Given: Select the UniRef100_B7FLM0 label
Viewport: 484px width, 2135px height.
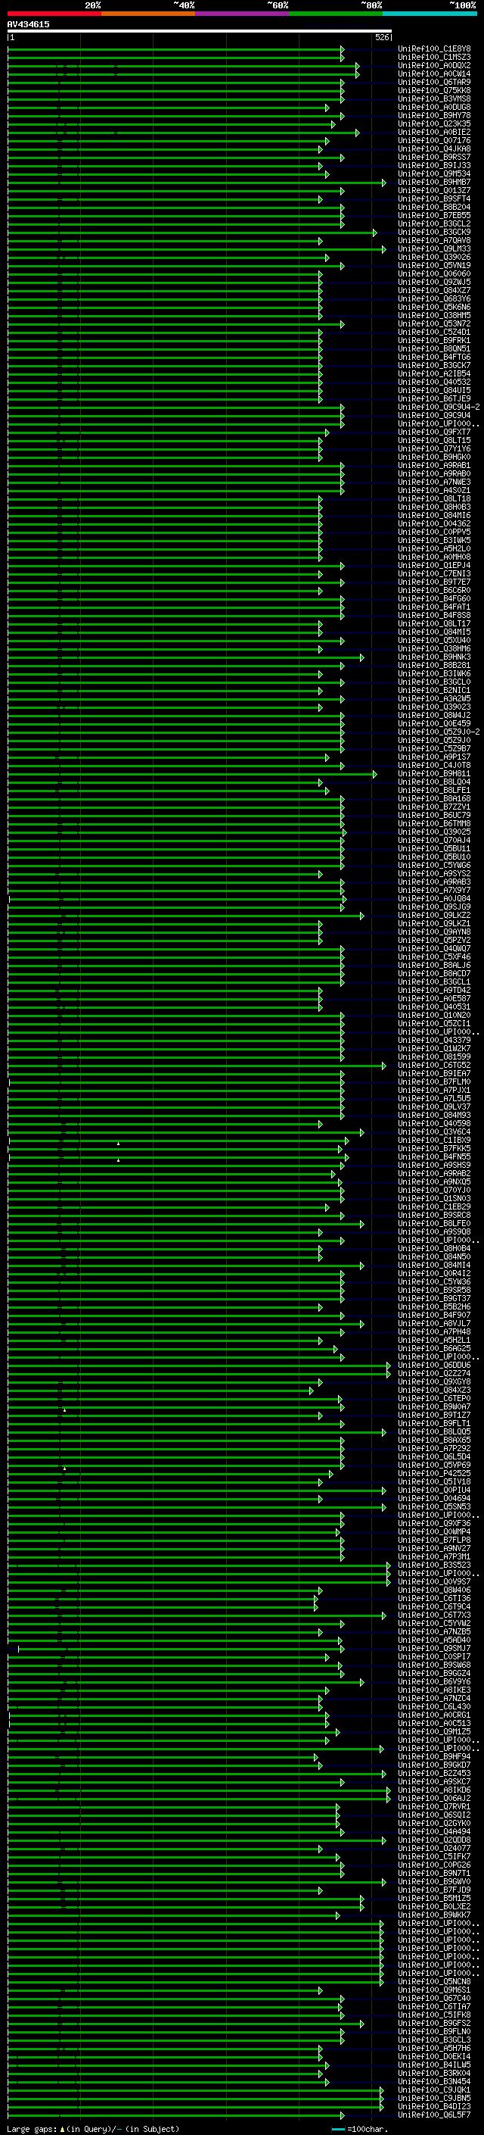Looking at the screenshot, I should [x=434, y=1082].
